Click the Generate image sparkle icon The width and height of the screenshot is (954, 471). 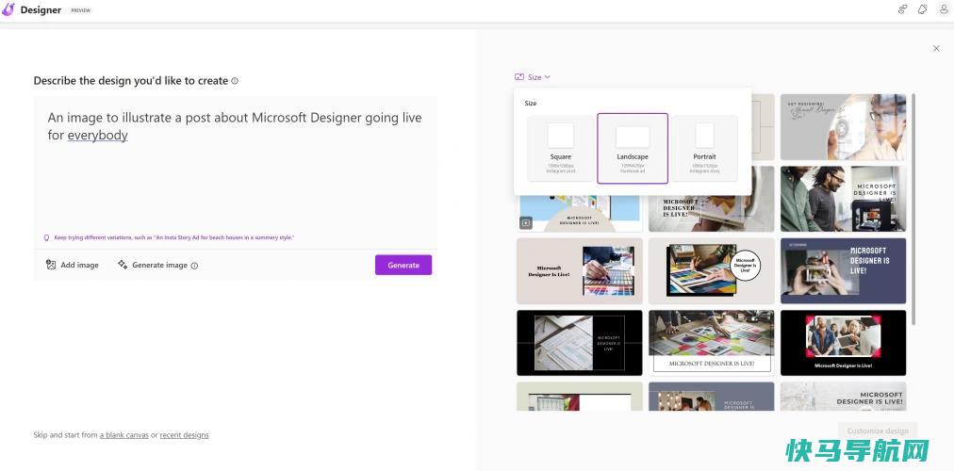click(123, 265)
